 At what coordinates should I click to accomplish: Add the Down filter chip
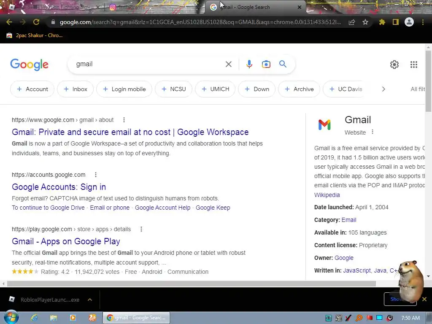point(257,89)
